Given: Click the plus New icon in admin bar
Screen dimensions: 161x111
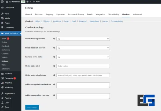Looking at the screenshot, I should coord(34,2).
